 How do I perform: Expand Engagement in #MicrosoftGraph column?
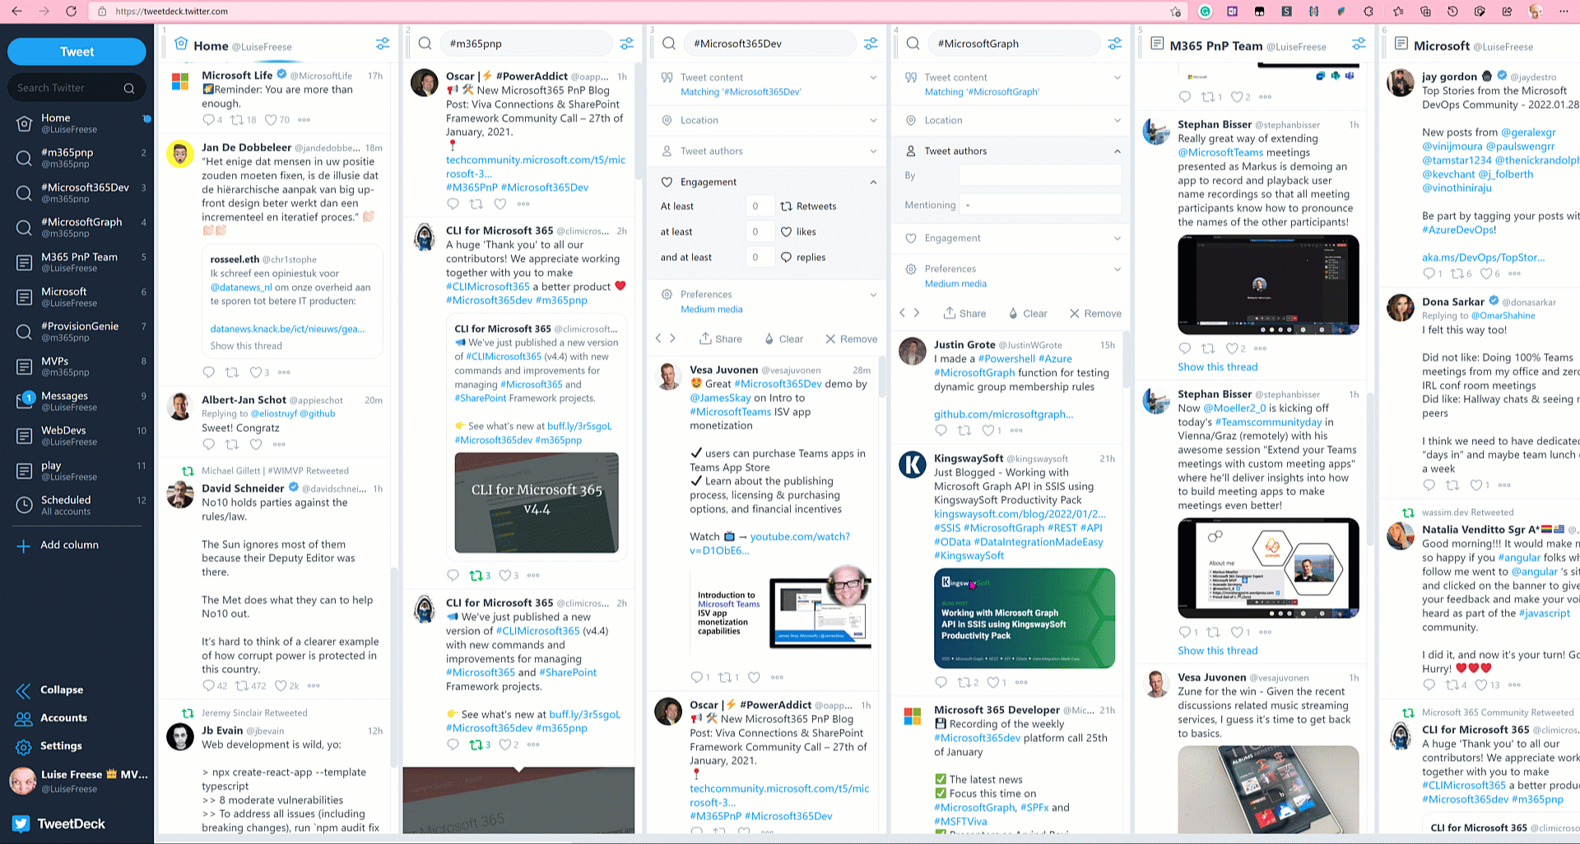[1012, 239]
